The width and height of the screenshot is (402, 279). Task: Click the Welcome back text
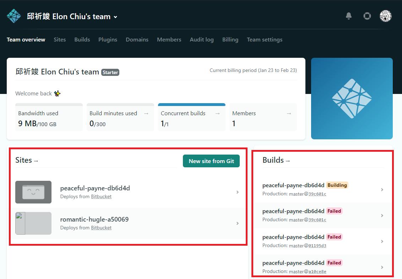click(x=34, y=94)
